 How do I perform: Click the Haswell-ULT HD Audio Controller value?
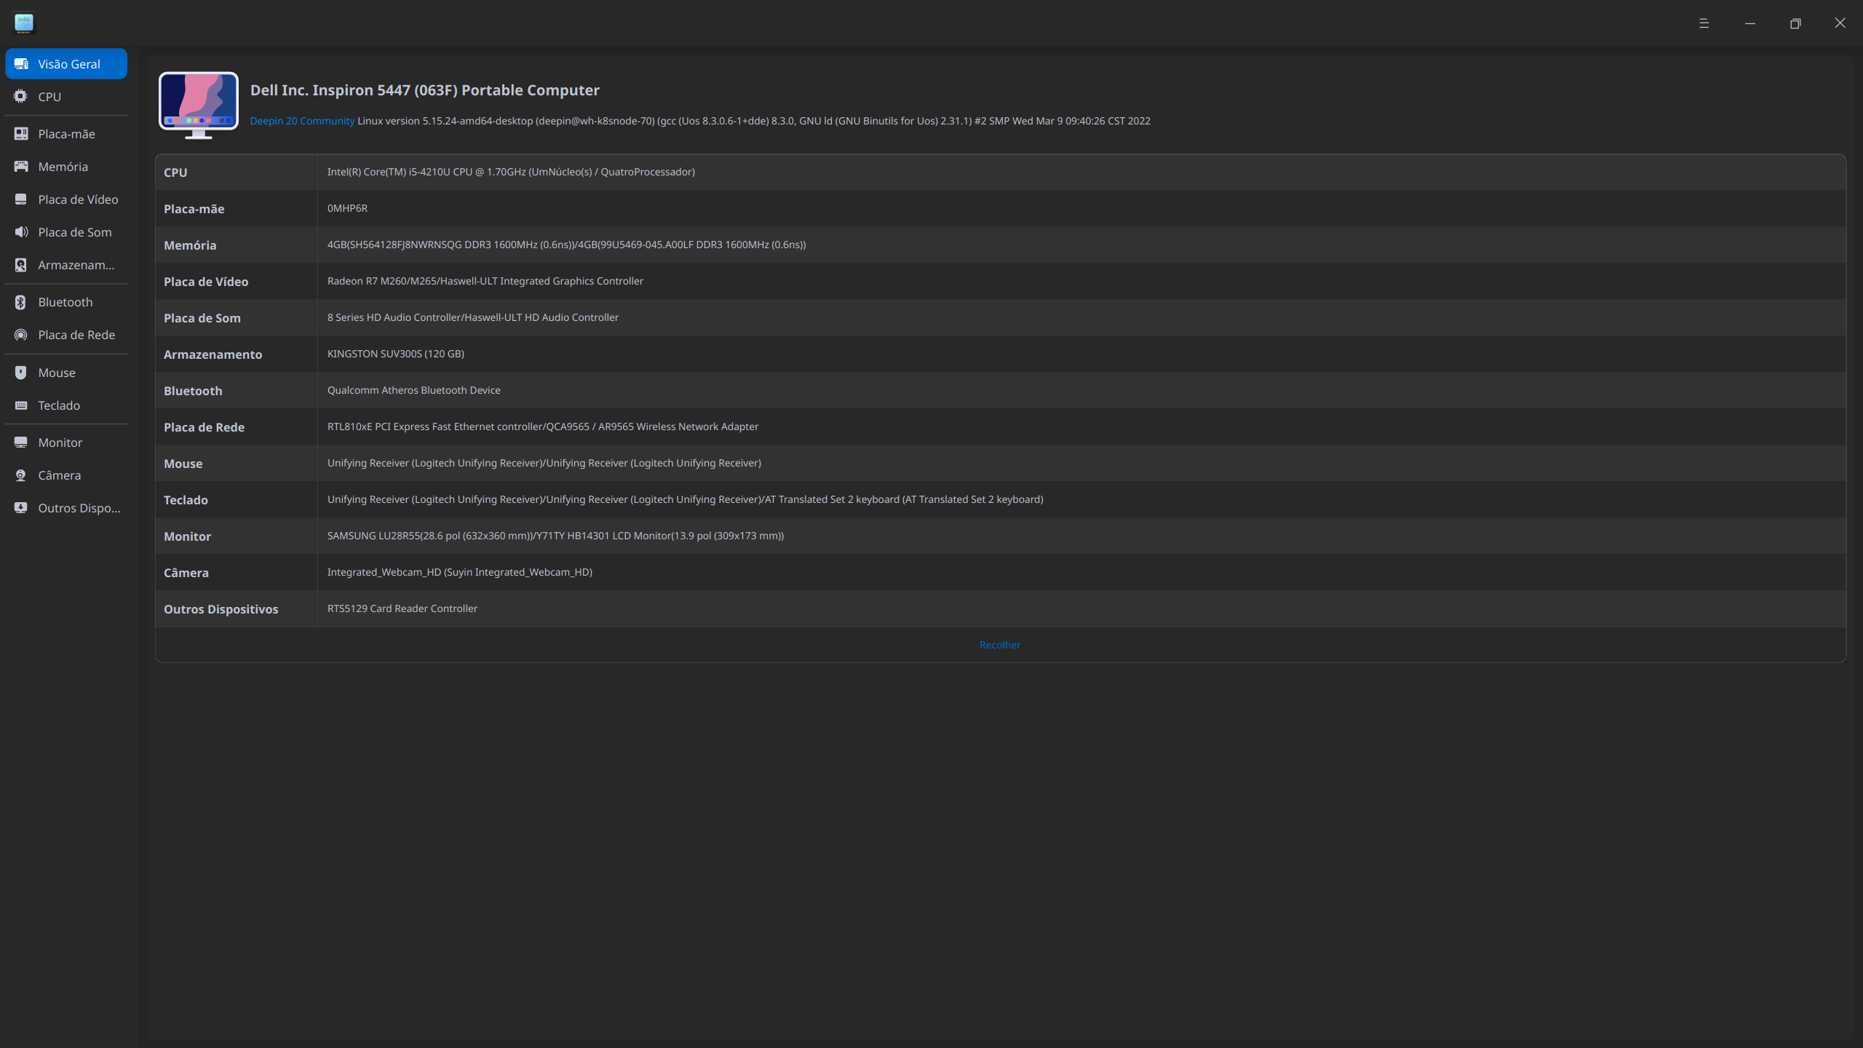click(473, 317)
